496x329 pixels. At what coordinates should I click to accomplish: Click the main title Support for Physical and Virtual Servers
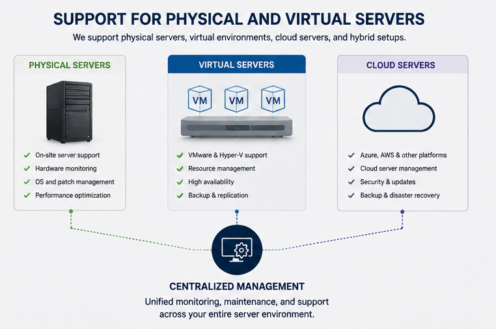coord(239,19)
